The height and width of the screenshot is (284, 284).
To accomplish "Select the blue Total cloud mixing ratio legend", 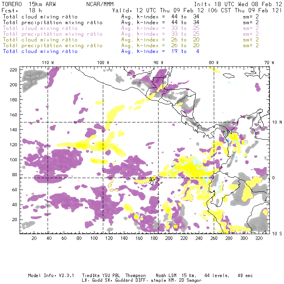I will click(40, 51).
